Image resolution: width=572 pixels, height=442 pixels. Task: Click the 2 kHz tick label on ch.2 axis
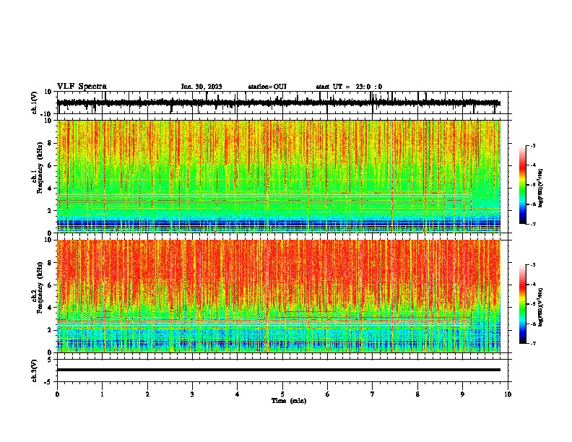(51, 330)
